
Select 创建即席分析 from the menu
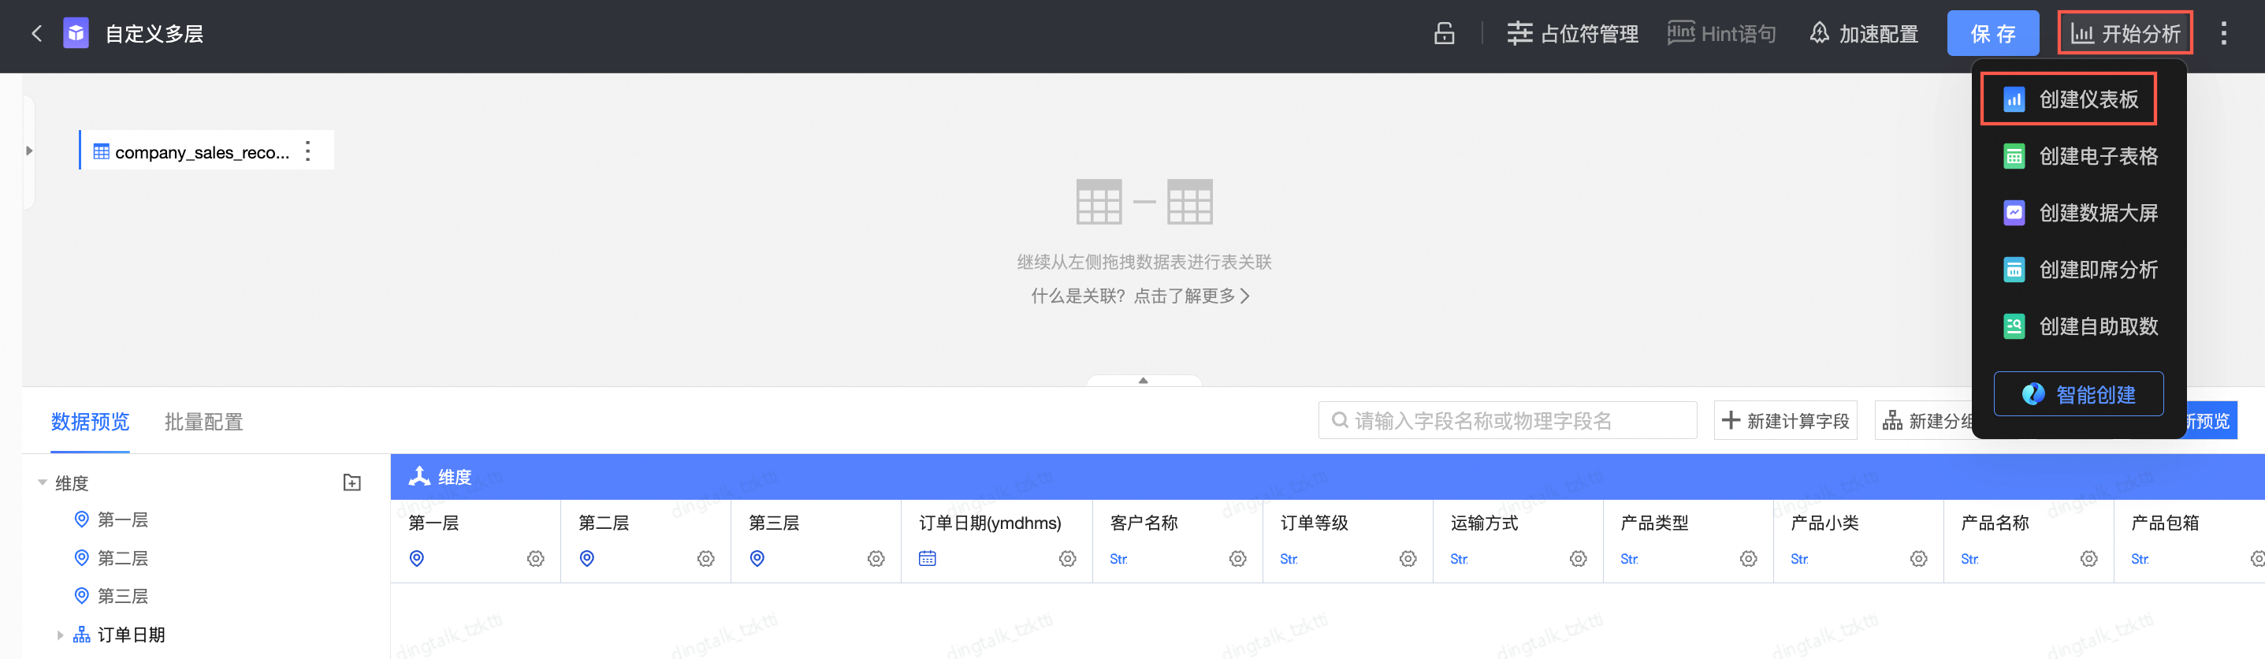[2080, 270]
